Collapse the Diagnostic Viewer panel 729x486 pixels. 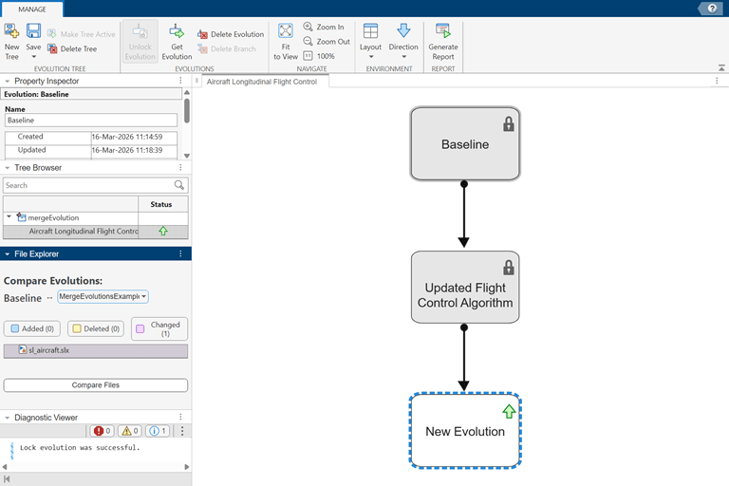pos(7,418)
